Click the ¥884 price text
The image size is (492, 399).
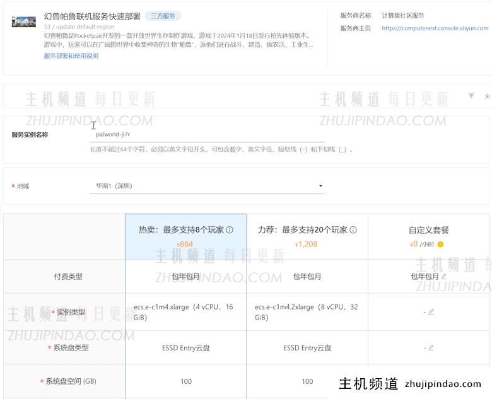(185, 245)
